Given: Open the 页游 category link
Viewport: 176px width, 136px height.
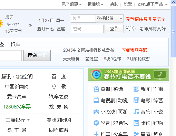Looking at the screenshot, I should (123, 112).
